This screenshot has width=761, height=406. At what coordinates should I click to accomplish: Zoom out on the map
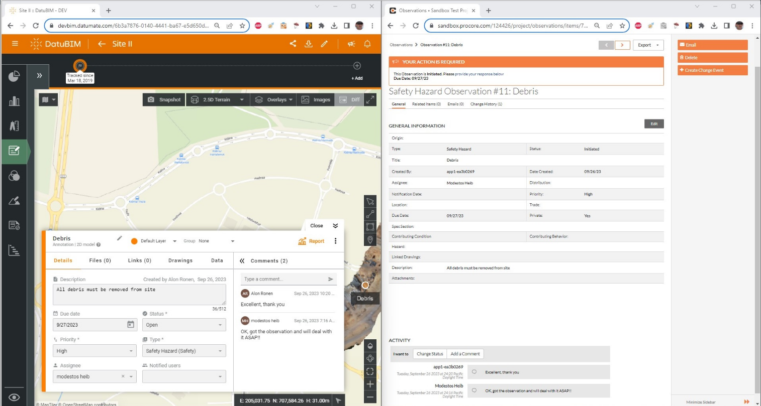[370, 397]
